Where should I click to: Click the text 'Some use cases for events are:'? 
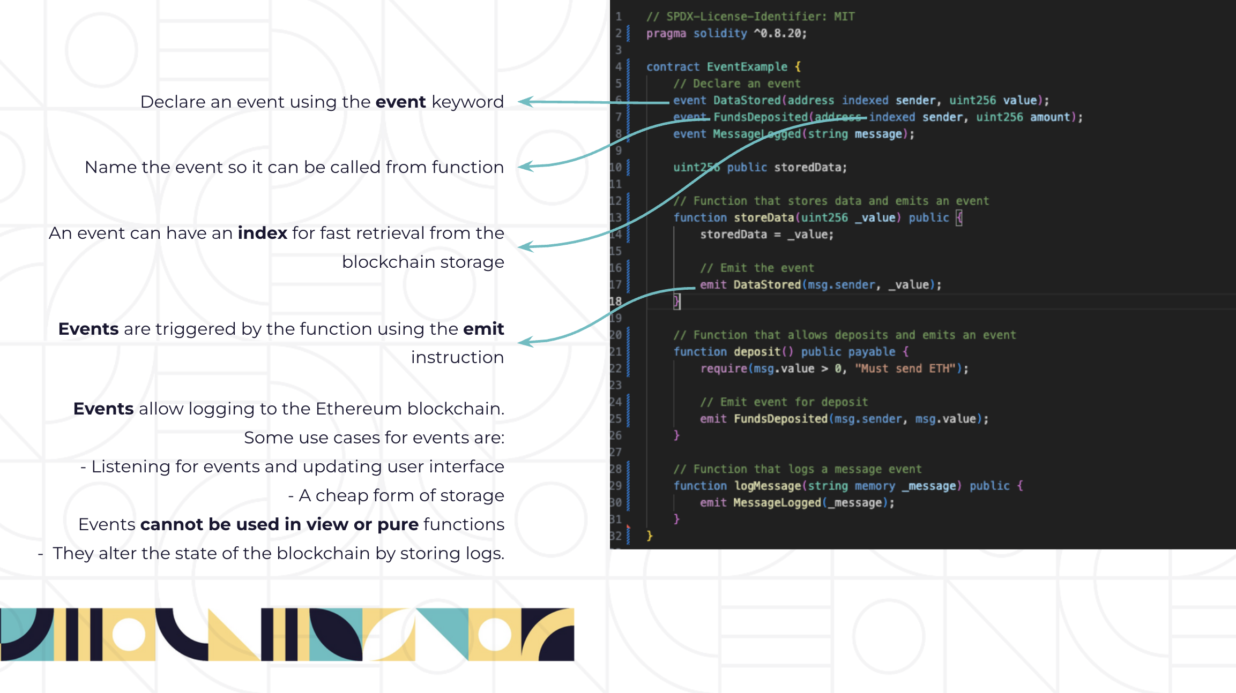pyautogui.click(x=374, y=438)
